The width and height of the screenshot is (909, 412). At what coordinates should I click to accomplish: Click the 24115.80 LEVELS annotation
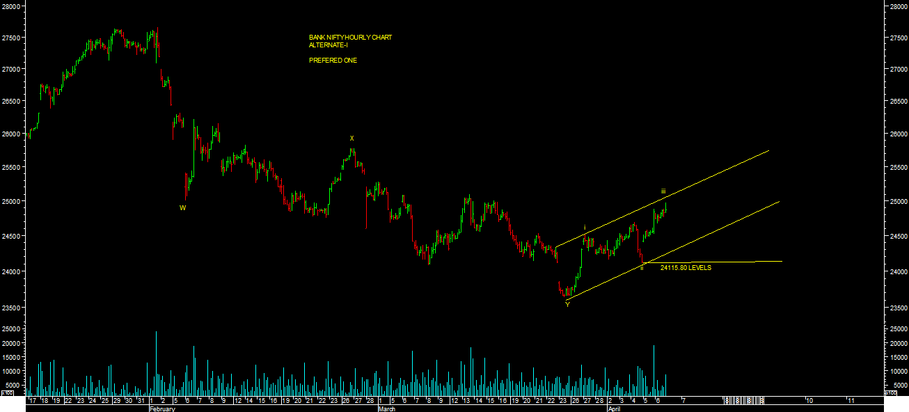686,268
